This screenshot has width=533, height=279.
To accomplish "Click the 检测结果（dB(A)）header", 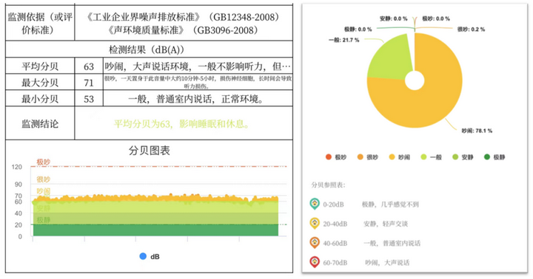I will (x=147, y=50).
